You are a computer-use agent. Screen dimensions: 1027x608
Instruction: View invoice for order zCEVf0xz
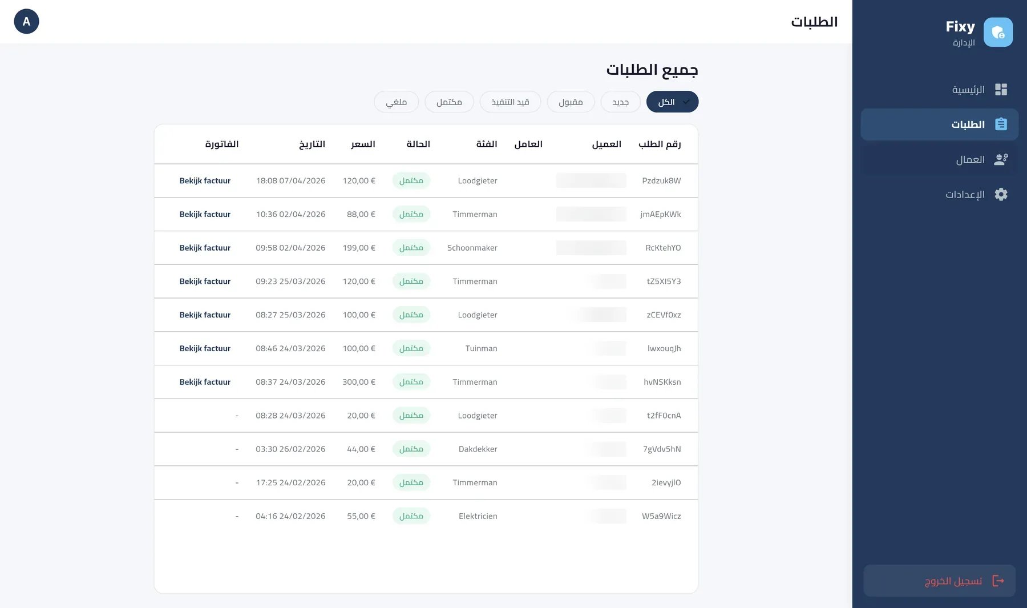click(x=205, y=315)
